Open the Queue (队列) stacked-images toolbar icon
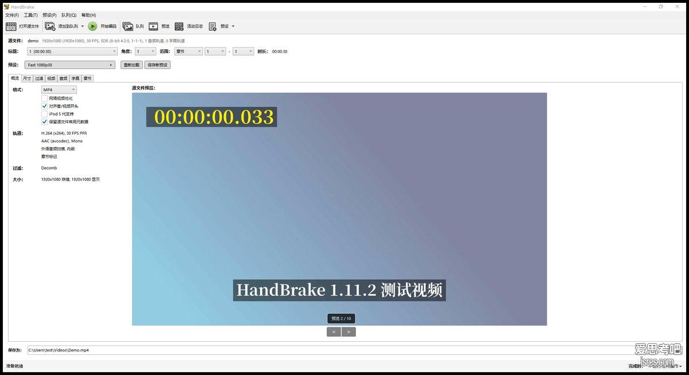The width and height of the screenshot is (689, 375). 127,26
